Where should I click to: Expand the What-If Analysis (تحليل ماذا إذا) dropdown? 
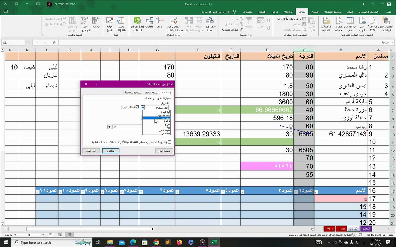pos(116,30)
